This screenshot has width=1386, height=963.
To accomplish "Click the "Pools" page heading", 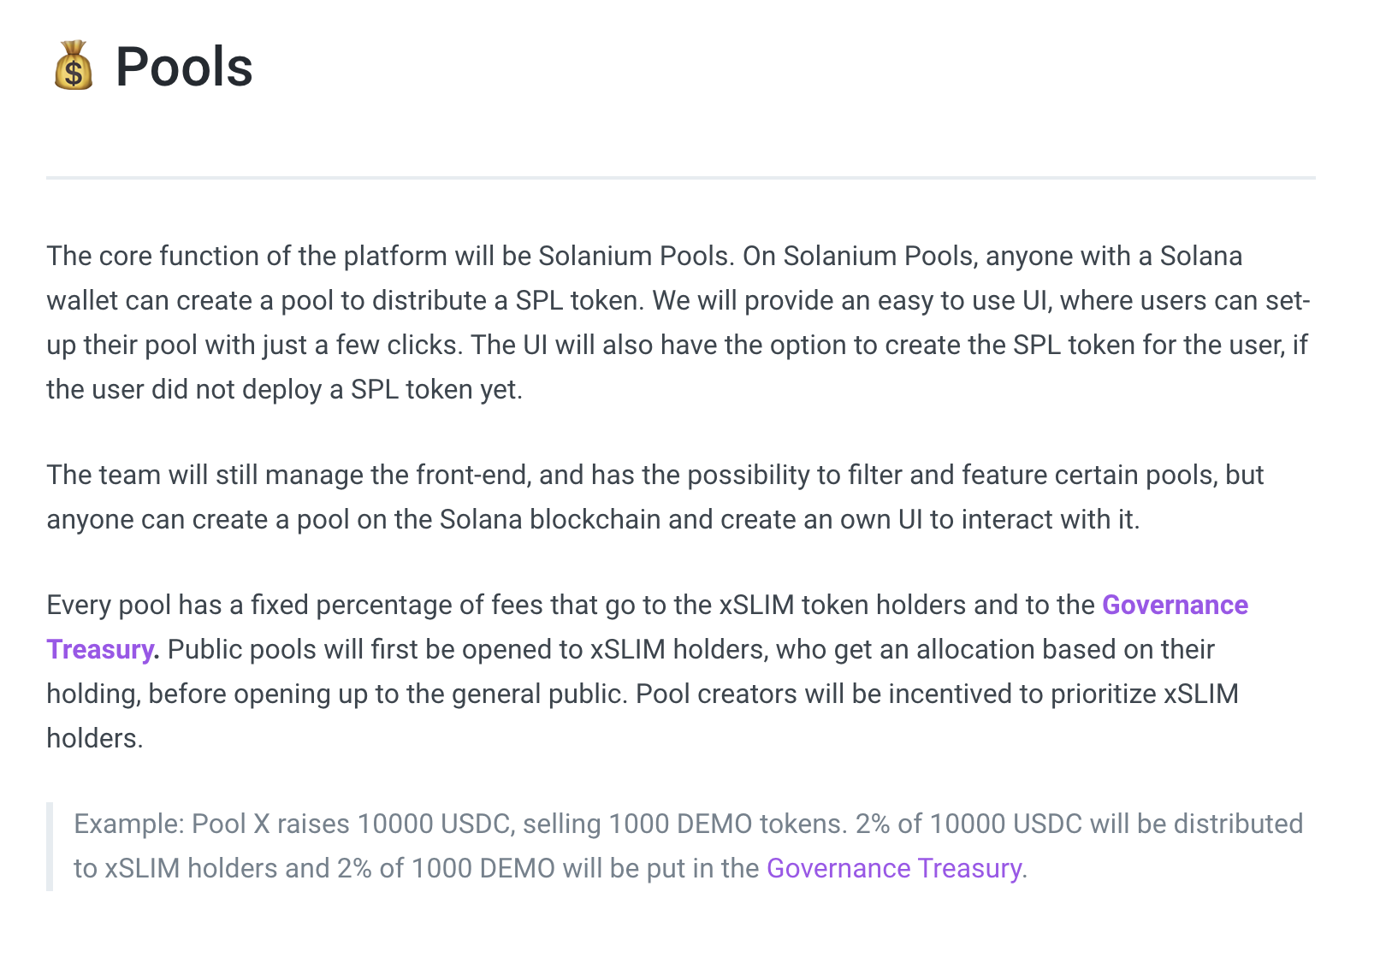I will pos(184,67).
